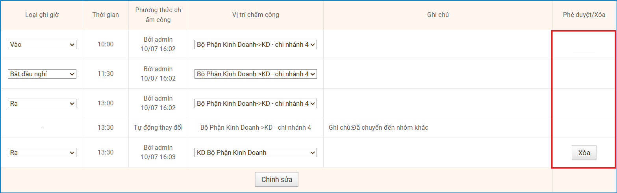The width and height of the screenshot is (617, 193).
Task: Open the "KD Bộ Phận Kinh Doanh" location dropdown
Action: (x=256, y=153)
